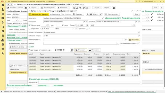Open the Заявитель field link icon
This screenshot has width=165, height=93.
tap(103, 18)
